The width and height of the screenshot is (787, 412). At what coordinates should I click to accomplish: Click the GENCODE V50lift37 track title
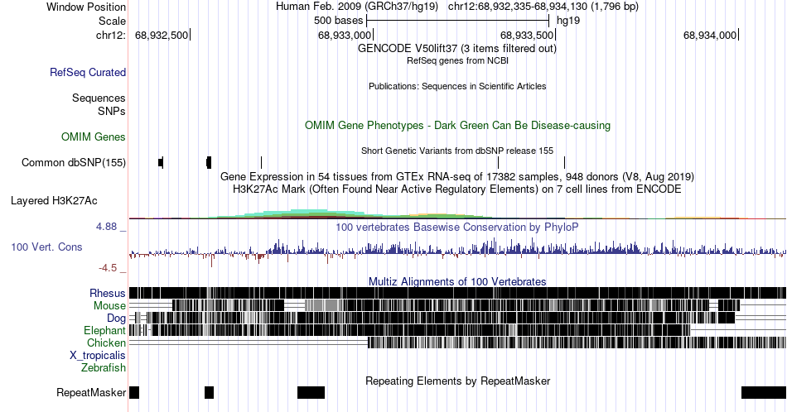457,49
